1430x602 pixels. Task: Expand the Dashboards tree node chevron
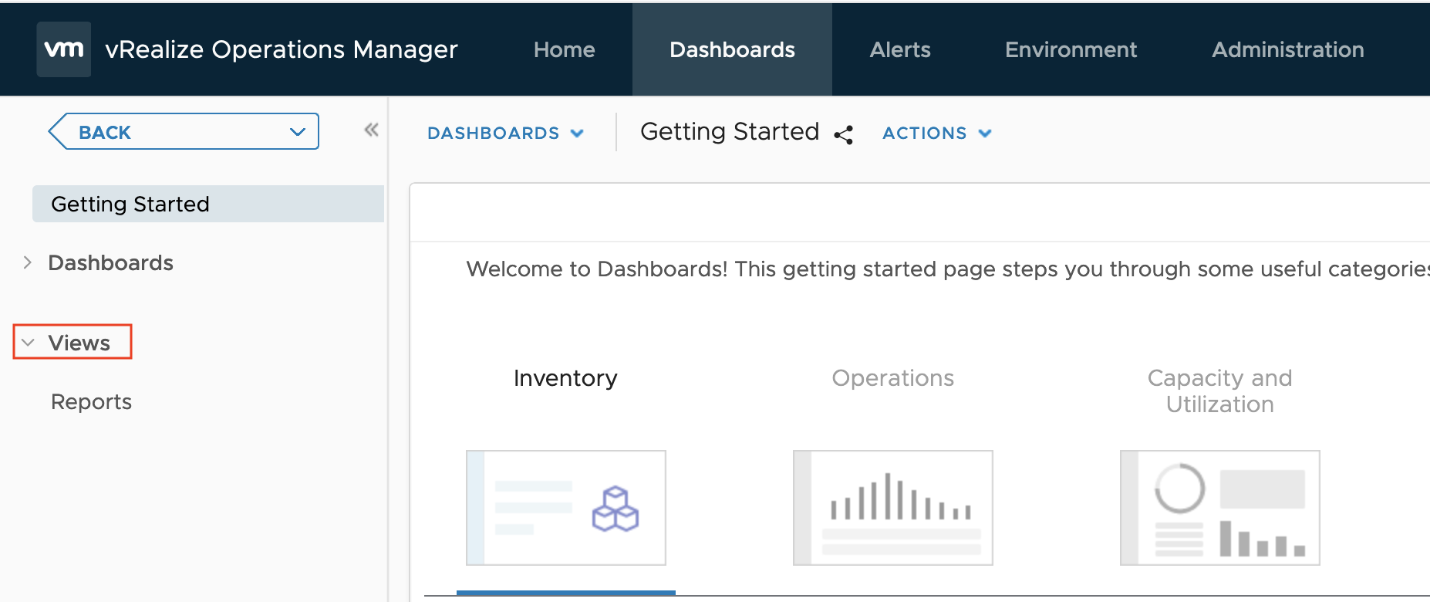coord(28,262)
